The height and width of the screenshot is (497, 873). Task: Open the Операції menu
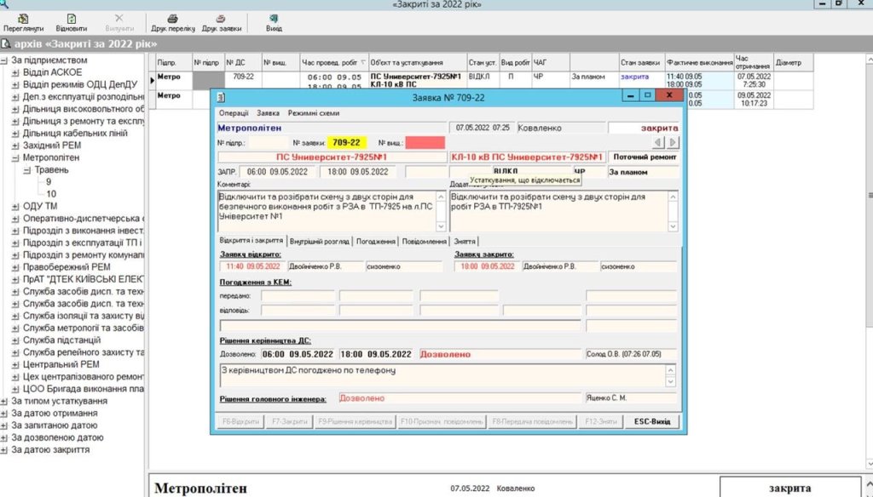[x=234, y=113]
